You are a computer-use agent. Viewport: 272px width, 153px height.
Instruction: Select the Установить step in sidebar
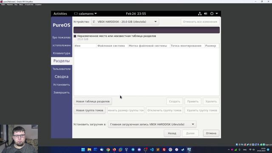click(62, 85)
